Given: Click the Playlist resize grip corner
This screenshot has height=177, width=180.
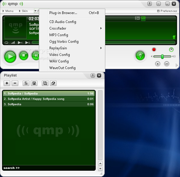Looking at the screenshot, I should coord(101,173).
